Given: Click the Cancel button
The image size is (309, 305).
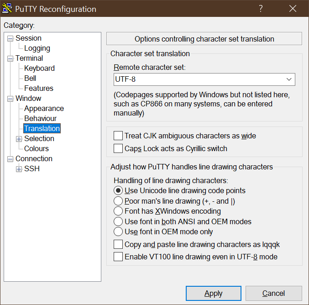Looking at the screenshot, I should pyautogui.click(x=273, y=294).
